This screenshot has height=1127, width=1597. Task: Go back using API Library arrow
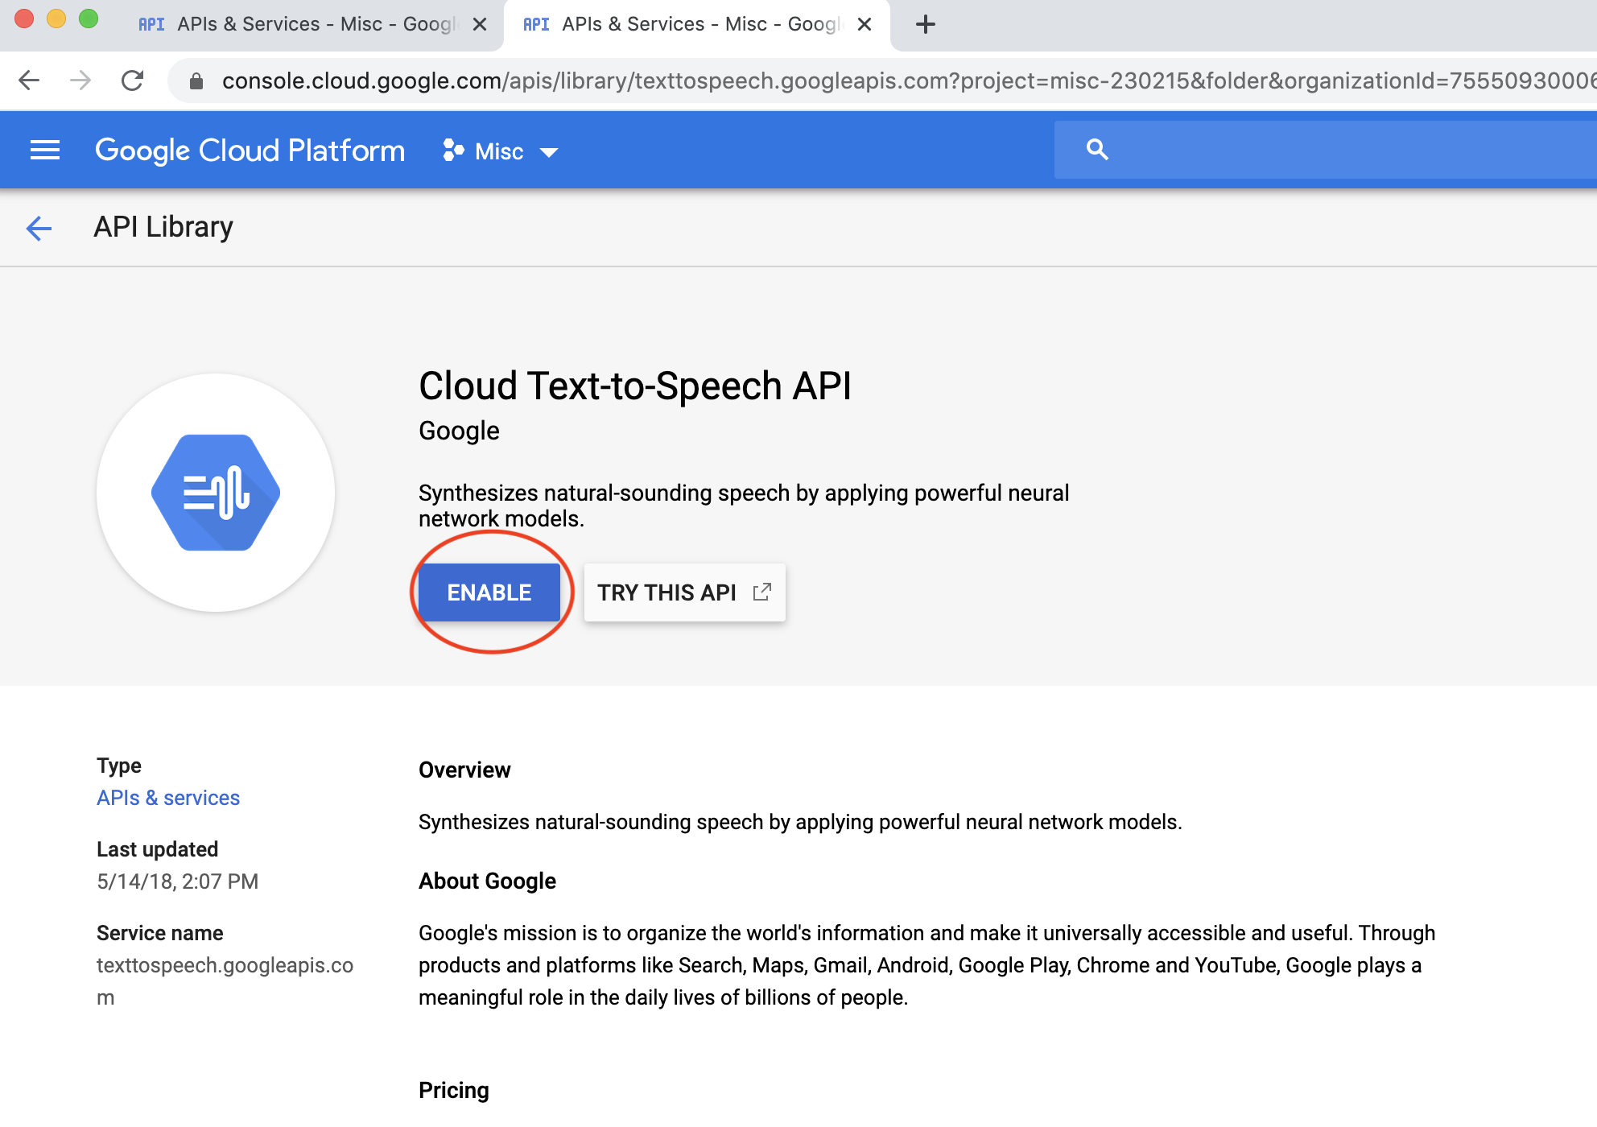pyautogui.click(x=39, y=228)
